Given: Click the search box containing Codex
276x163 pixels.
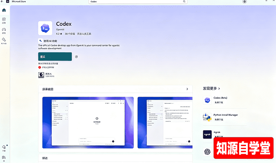Looking at the screenshot, I should point(138,2).
